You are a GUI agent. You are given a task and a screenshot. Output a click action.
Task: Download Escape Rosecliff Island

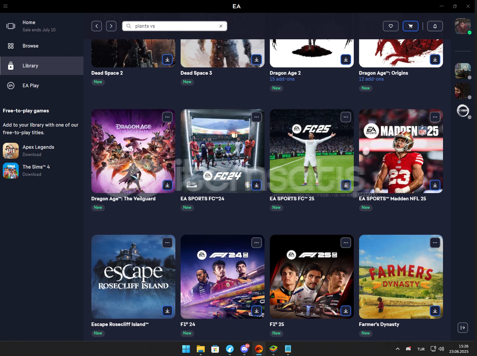click(x=167, y=311)
